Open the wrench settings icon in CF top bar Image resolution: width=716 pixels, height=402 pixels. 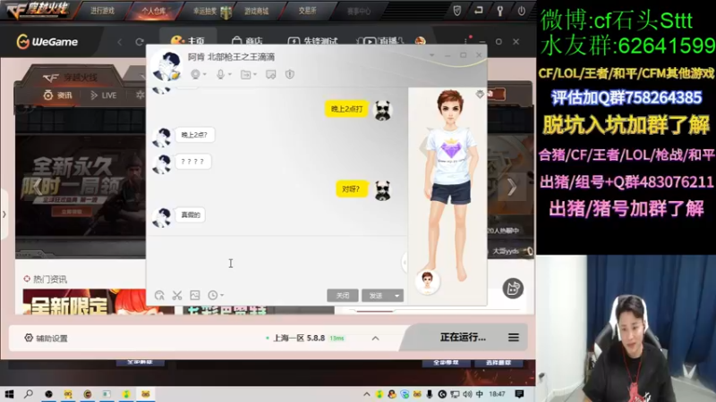pyautogui.click(x=500, y=11)
